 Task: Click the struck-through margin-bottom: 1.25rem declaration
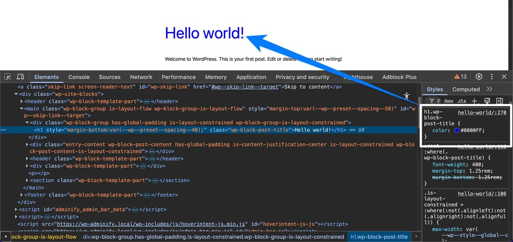point(467,177)
